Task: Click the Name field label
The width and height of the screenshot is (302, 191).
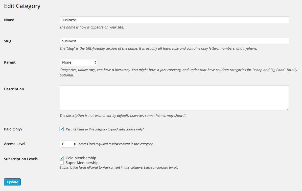Action: [x=9, y=20]
